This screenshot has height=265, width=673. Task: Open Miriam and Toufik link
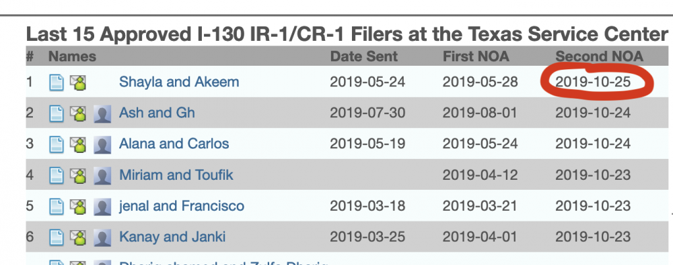(x=176, y=174)
